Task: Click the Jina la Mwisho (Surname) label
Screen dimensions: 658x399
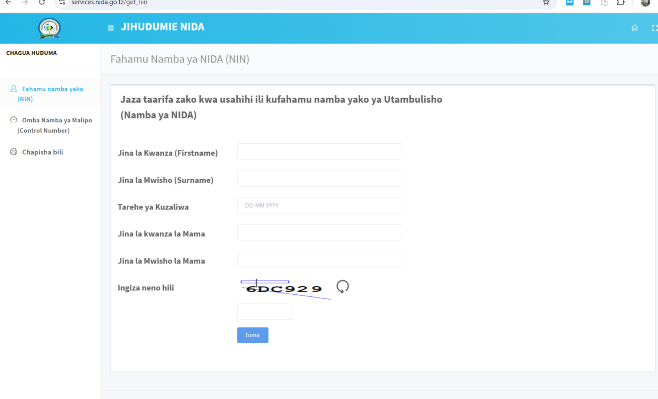Action: (x=165, y=180)
